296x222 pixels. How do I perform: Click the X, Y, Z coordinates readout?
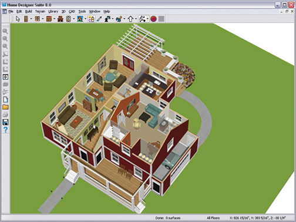point(257,218)
